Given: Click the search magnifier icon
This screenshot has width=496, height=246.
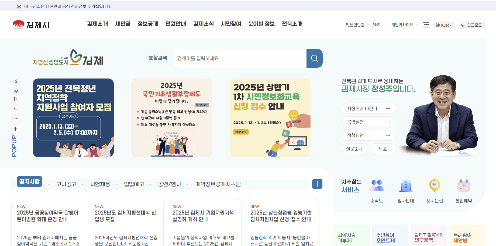Looking at the screenshot, I should pyautogui.click(x=314, y=58).
